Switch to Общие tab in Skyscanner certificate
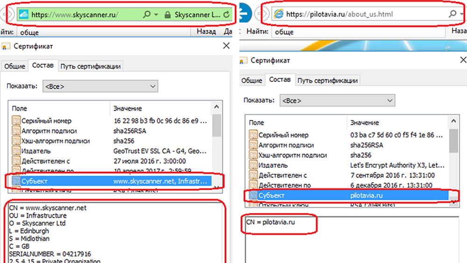Viewport: 467px width, 263px height. (x=14, y=66)
